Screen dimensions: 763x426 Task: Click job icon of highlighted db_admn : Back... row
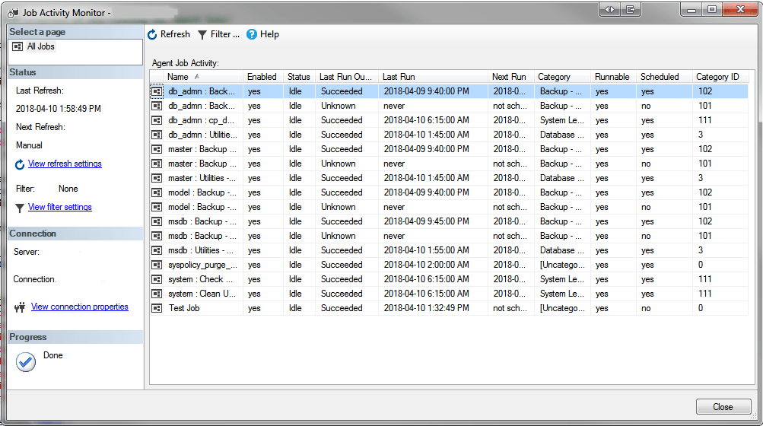click(157, 91)
